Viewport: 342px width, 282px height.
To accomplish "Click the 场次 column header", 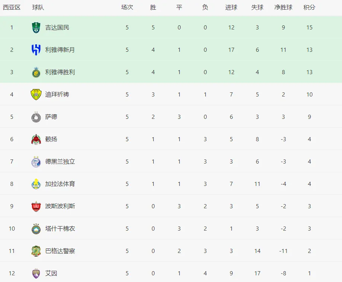I will (127, 7).
